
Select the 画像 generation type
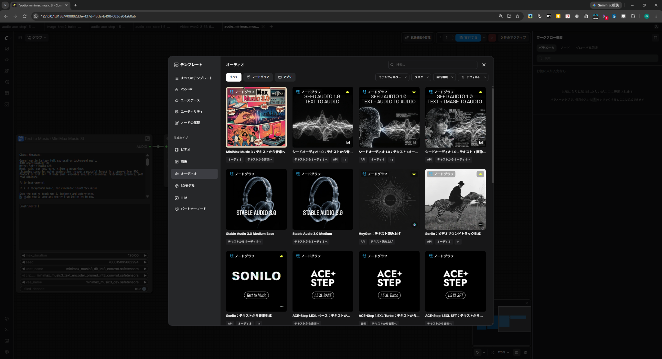(x=194, y=162)
